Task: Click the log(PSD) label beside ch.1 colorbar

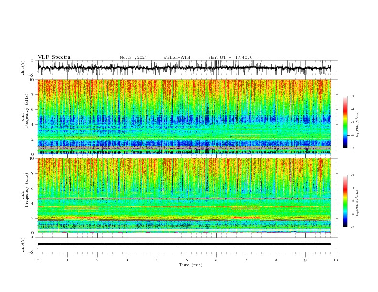Action: [x=357, y=125]
